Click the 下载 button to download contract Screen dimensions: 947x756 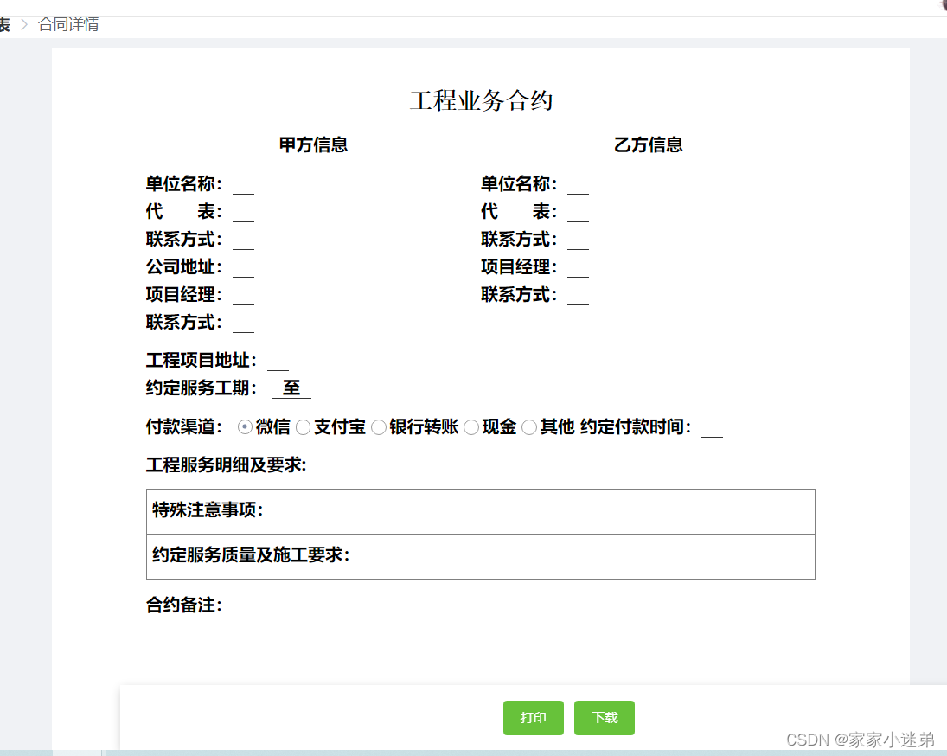tap(604, 718)
